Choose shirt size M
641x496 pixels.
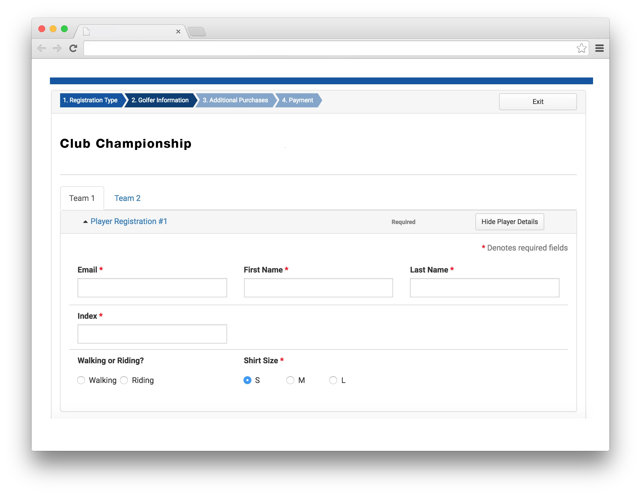[x=290, y=380]
